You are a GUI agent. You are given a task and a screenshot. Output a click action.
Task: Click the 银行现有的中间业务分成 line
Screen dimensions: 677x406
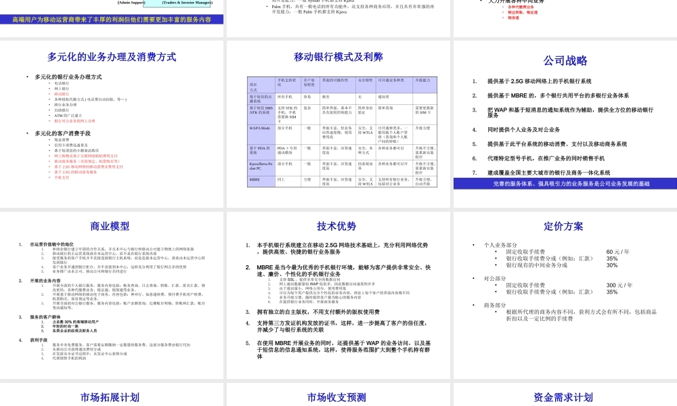[537, 265]
